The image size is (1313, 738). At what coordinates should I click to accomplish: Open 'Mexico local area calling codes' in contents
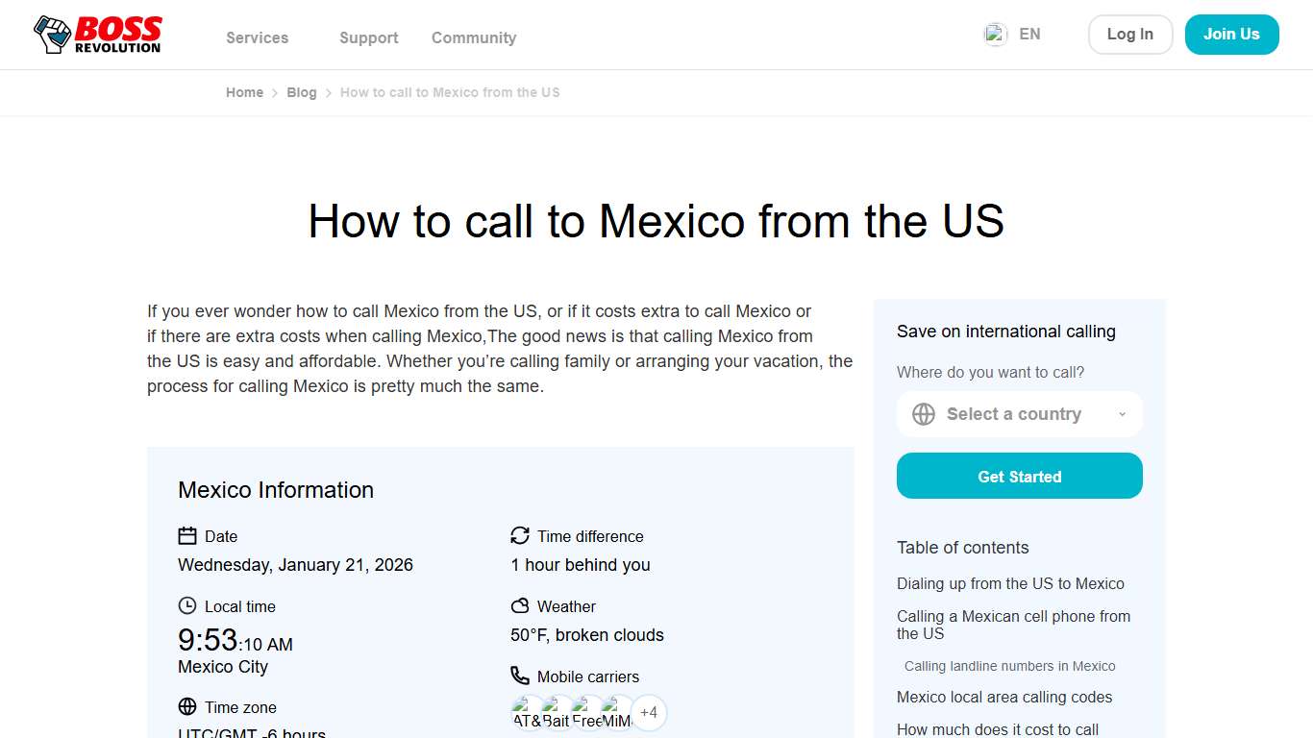1003,697
